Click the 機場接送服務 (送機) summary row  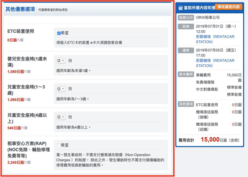(219, 127)
